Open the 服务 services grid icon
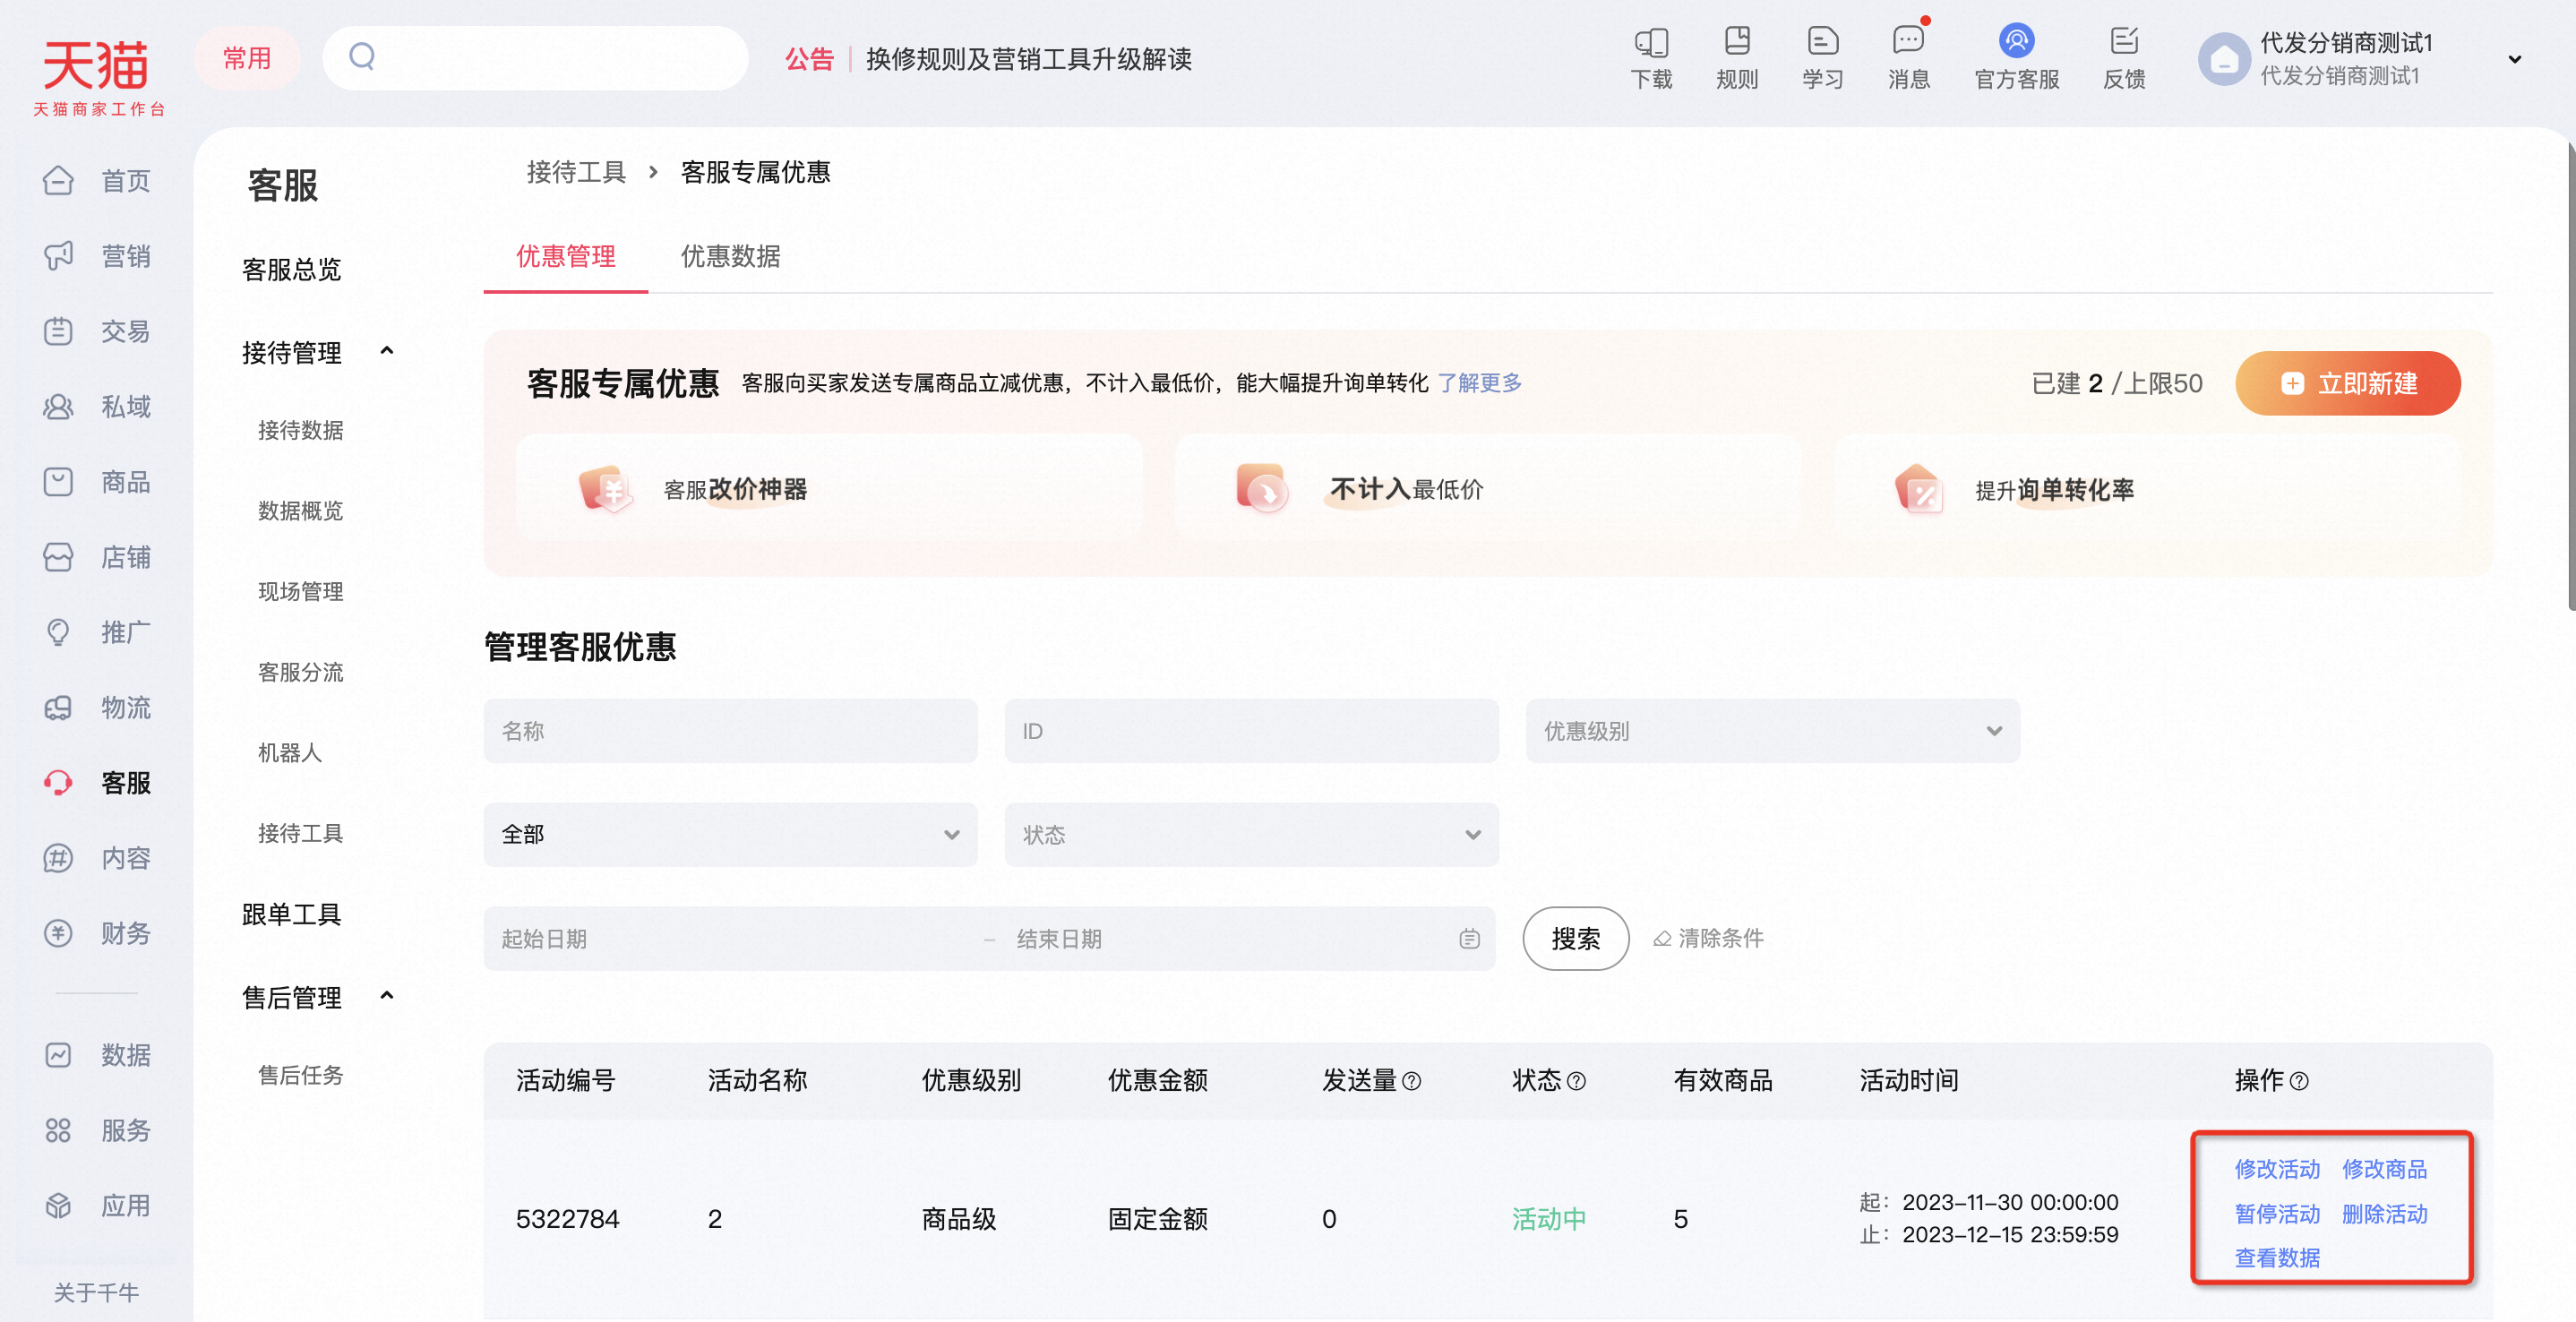The height and width of the screenshot is (1322, 2576). [58, 1130]
